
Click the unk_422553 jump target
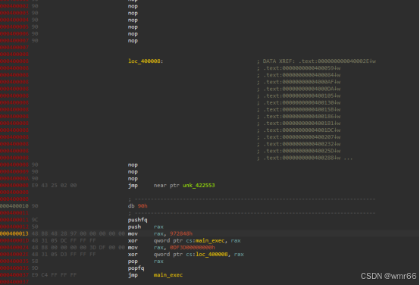point(199,186)
